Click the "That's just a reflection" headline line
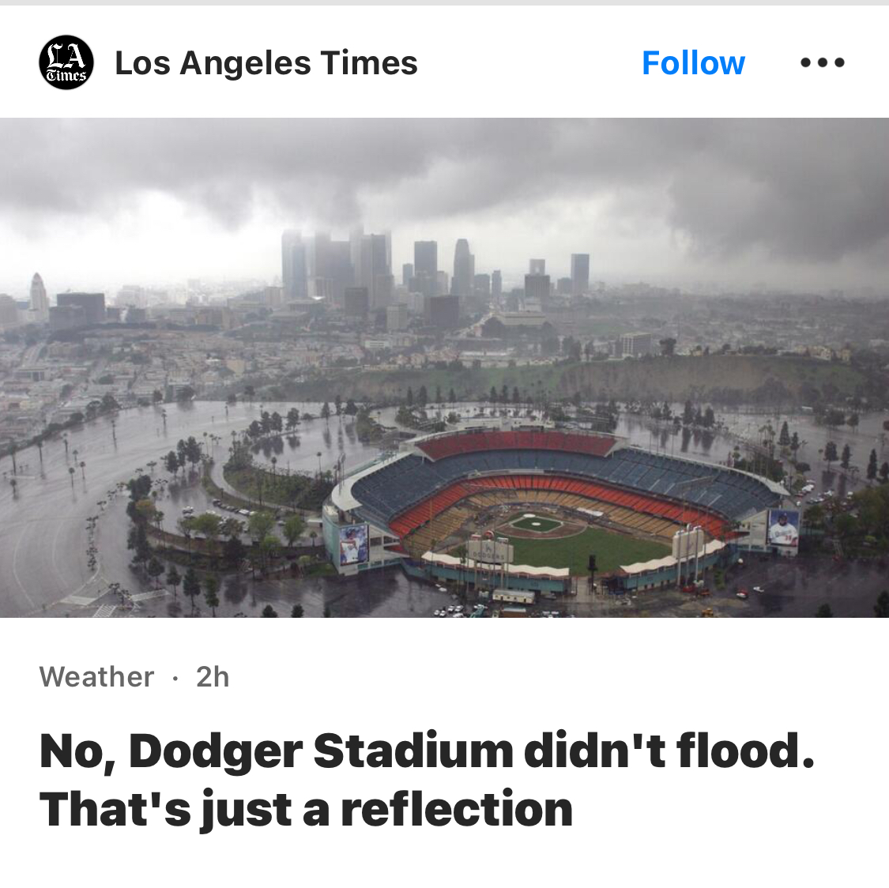Screen dimensions: 889x888 tap(307, 810)
